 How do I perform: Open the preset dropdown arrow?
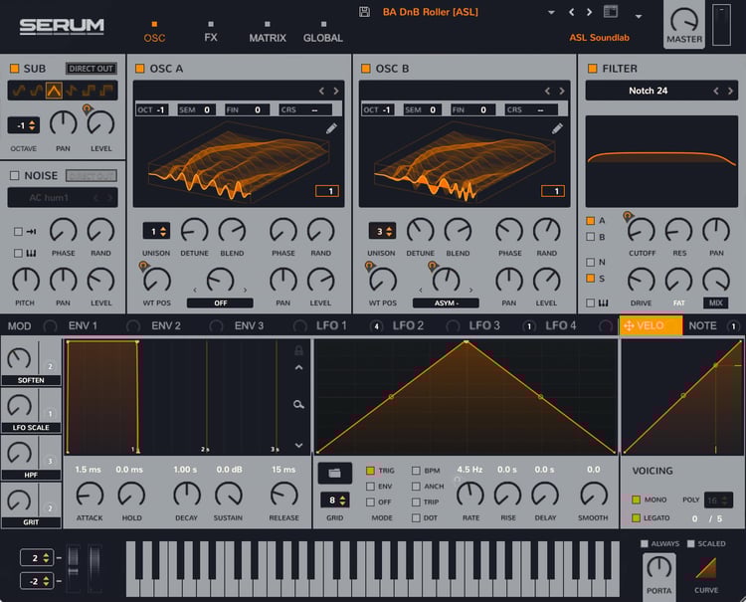click(551, 12)
